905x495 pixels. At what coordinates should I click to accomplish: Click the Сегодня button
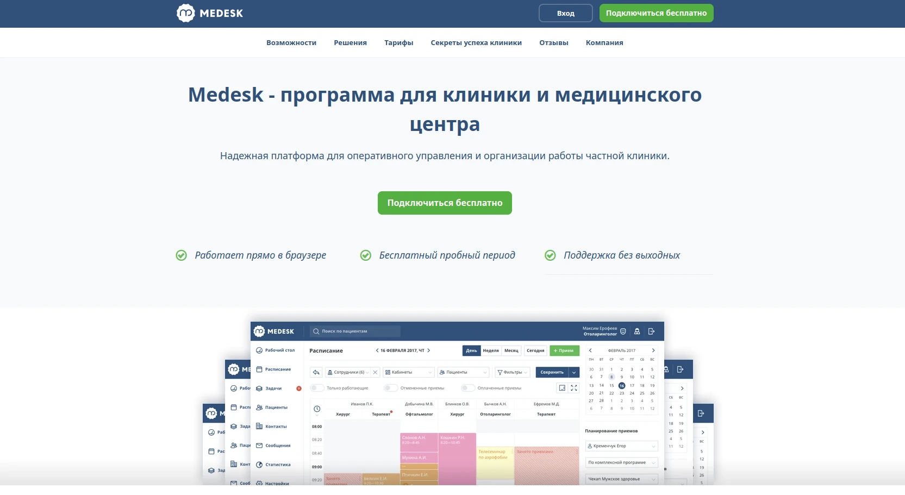[x=535, y=350]
